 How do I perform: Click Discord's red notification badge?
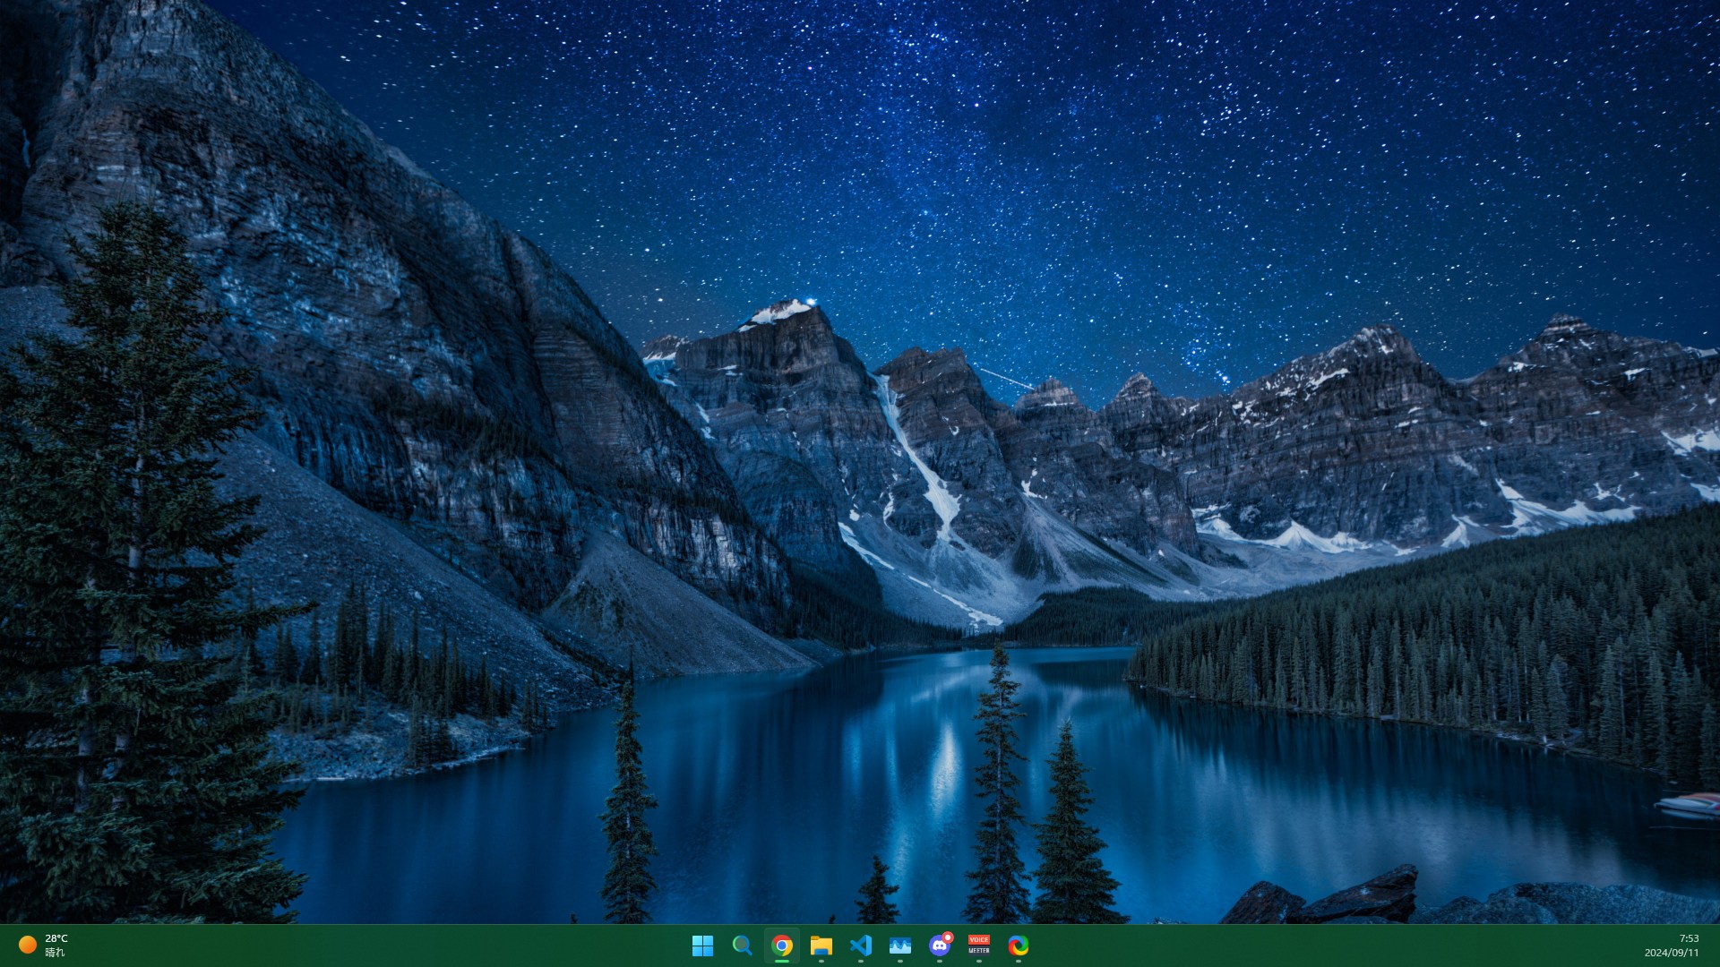coord(948,937)
